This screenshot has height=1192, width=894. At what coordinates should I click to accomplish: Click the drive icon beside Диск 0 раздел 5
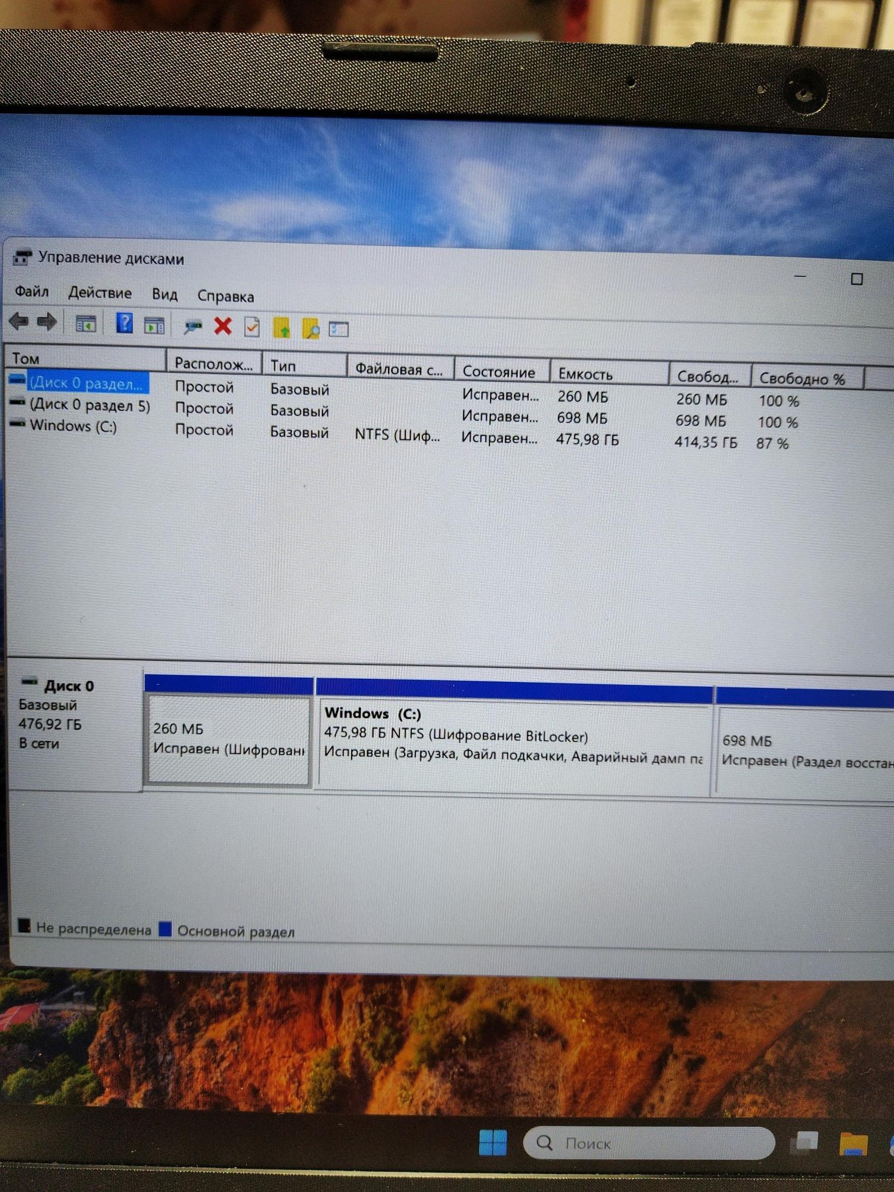coord(18,403)
